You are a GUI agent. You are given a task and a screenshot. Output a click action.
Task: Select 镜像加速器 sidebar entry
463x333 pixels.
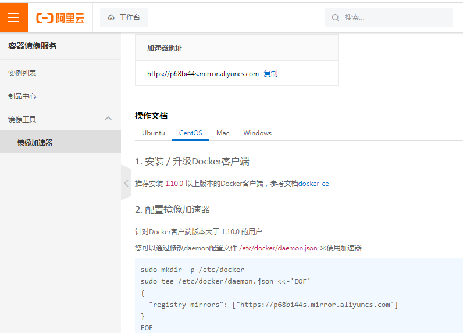point(60,142)
